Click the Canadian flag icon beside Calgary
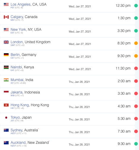Screen dimensions: 139x150 coord(6,17)
